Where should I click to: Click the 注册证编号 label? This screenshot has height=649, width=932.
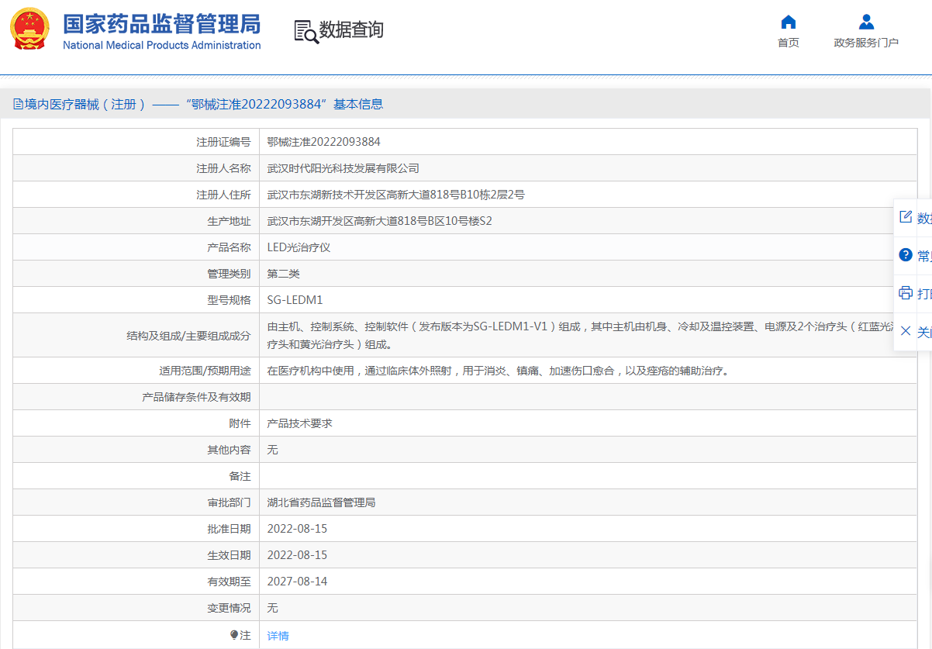click(x=223, y=142)
